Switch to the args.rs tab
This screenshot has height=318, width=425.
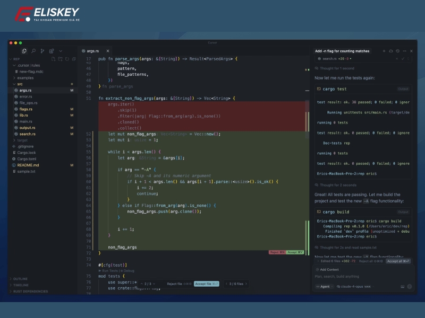[92, 51]
